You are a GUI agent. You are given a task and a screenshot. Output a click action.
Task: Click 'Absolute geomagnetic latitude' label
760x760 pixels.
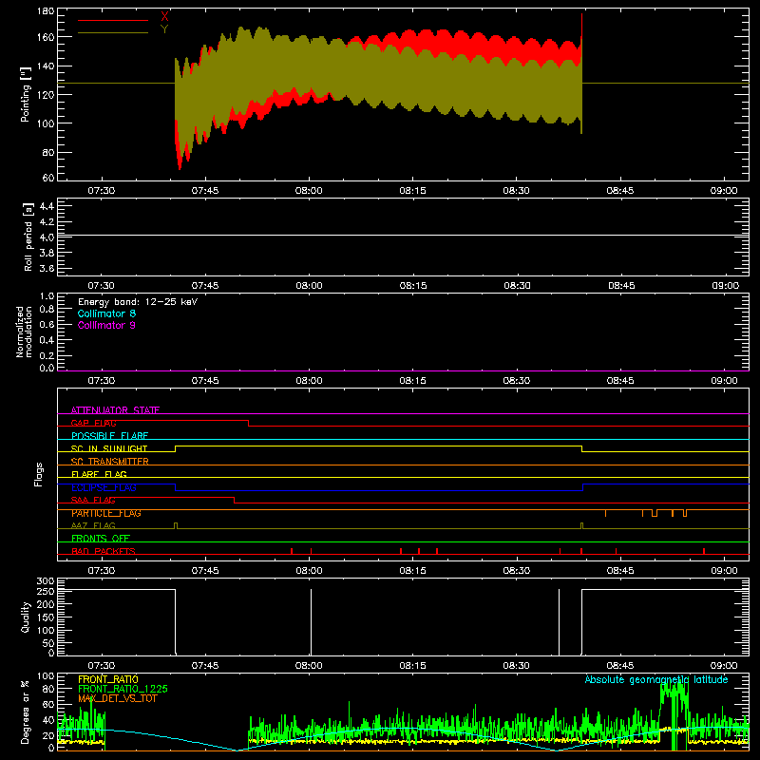coord(656,679)
